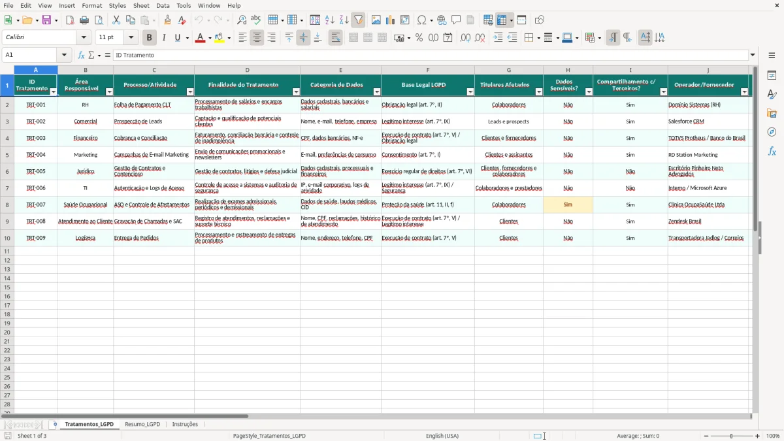Image resolution: width=784 pixels, height=441 pixels.
Task: Click the Copy icon
Action: (131, 20)
